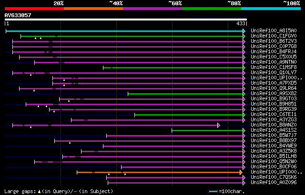The width and height of the screenshot is (305, 195).
Task: Select the UniRef100_A3Z5K8 hit name
Action: (274, 151)
